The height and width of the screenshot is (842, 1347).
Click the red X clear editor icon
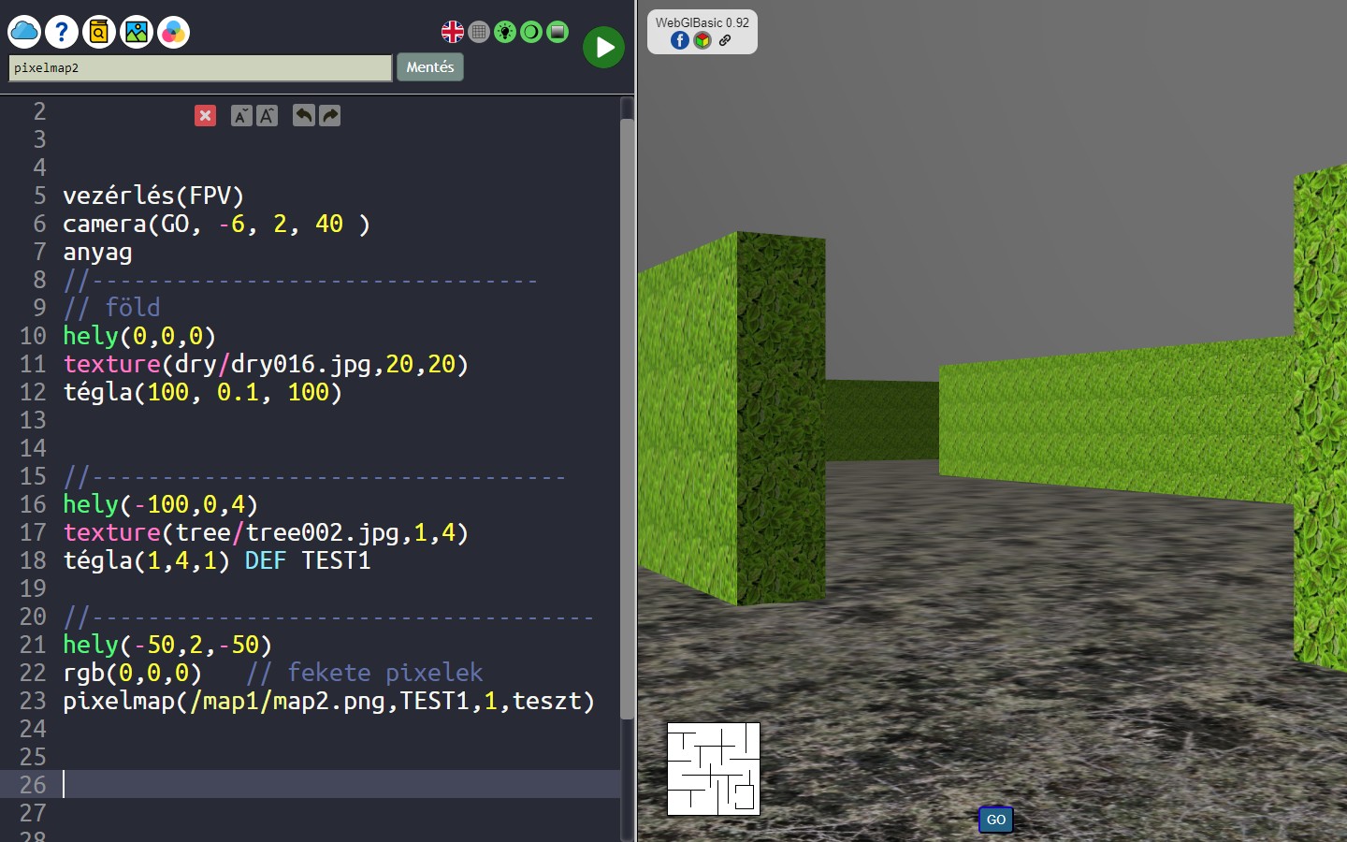(206, 115)
